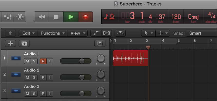The width and height of the screenshot is (217, 101).
Task: Start playback with the green play button
Action: click(71, 17)
